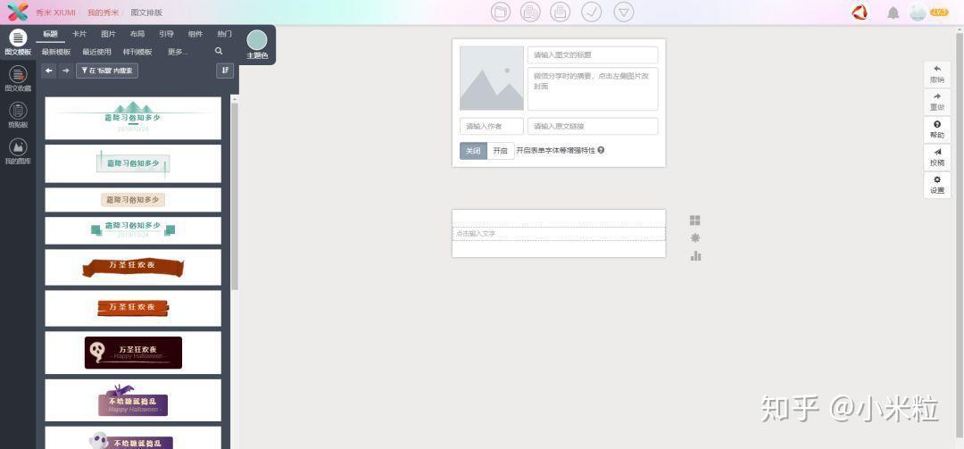Click the save icon in top toolbar
The height and width of the screenshot is (449, 964).
tap(560, 12)
